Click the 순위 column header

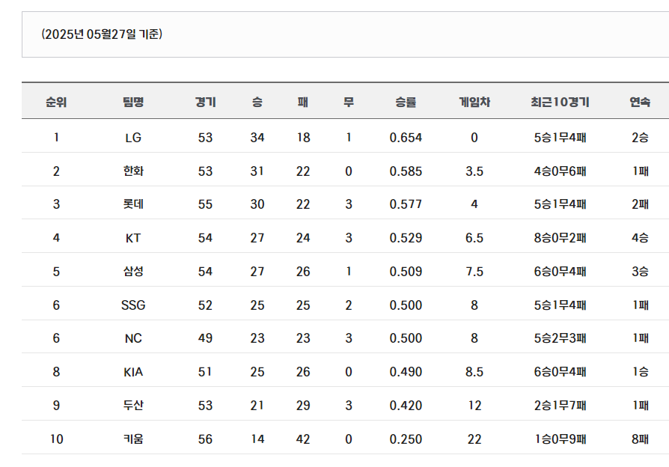click(x=56, y=102)
